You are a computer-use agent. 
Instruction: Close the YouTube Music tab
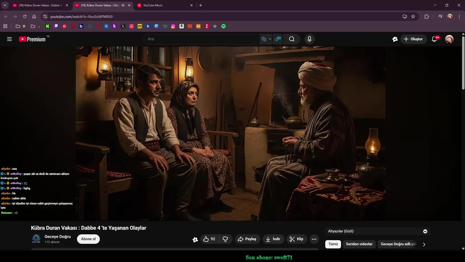point(191,5)
